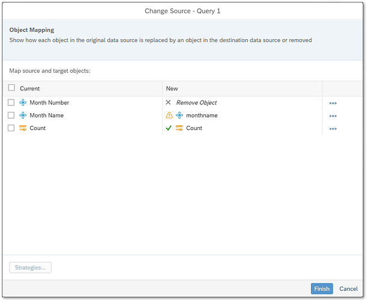Open more options for Month Name row
The height and width of the screenshot is (301, 367).
[x=333, y=116]
